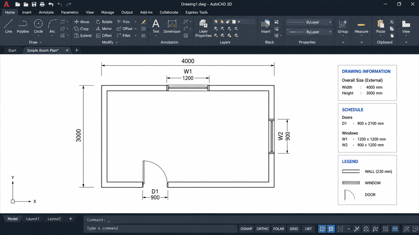419x235 pixels.
Task: Click the View panel icon
Action: click(406, 24)
